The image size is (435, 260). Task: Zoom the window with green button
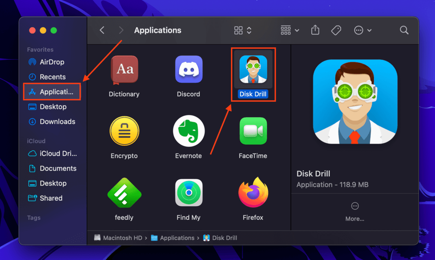(54, 30)
